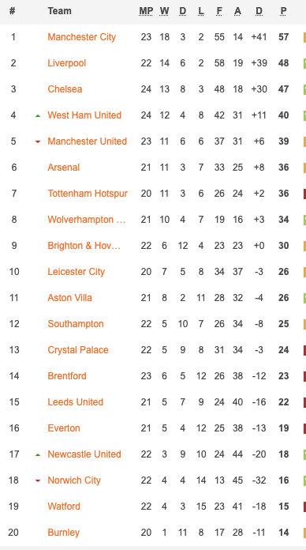Click green up arrow beside Newcastle United
The width and height of the screenshot is (306, 550).
click(38, 454)
